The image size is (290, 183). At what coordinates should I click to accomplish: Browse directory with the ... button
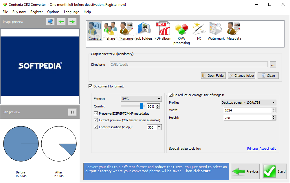click(273, 65)
